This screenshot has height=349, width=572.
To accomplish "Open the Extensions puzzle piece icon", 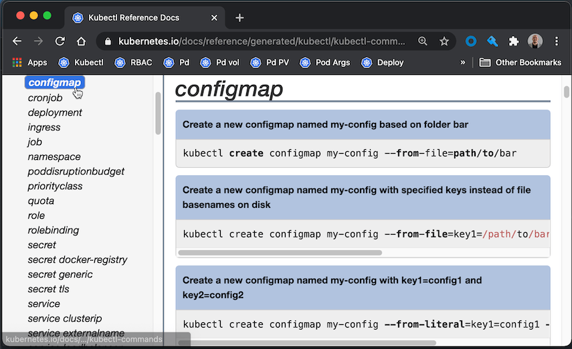I will pos(514,41).
